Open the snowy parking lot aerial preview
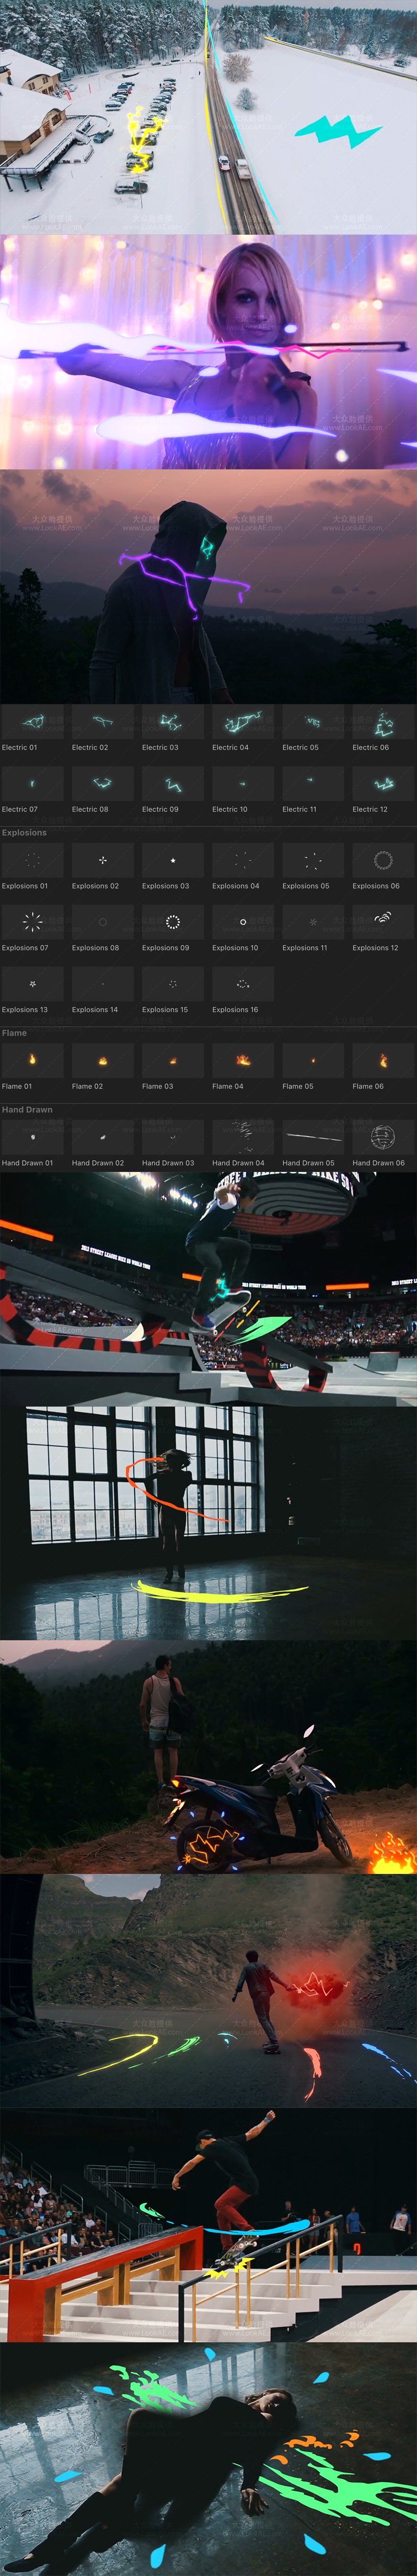Screen dimensions: 417x2576 [208, 117]
